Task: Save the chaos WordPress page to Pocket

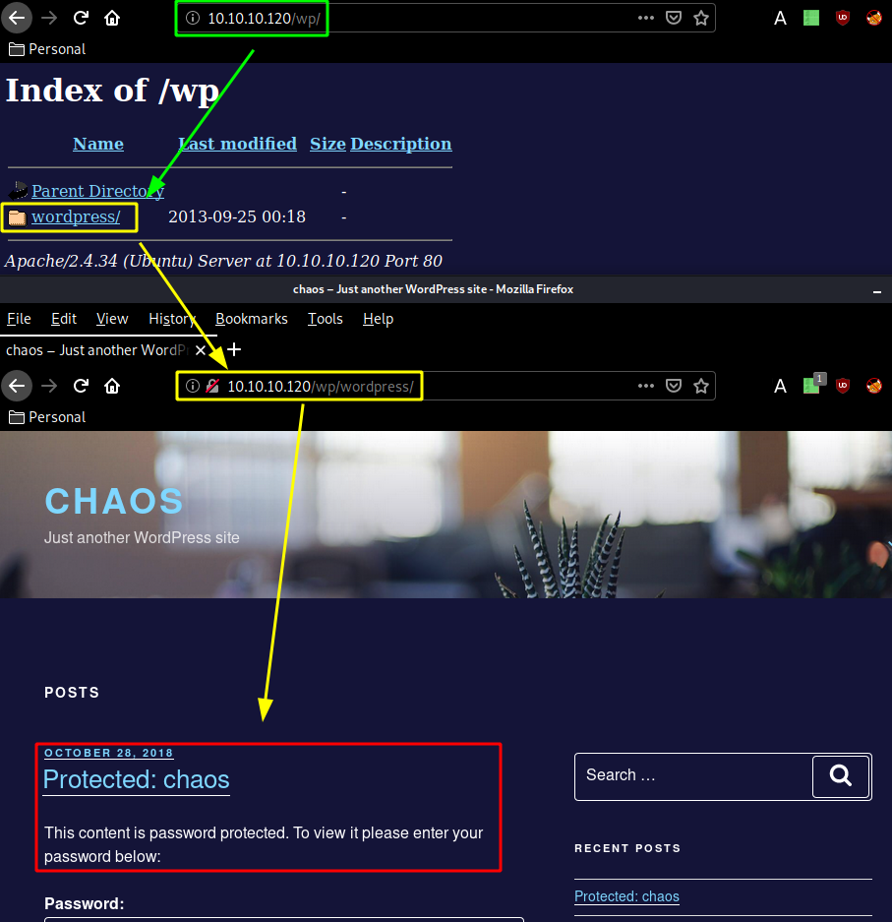Action: (x=674, y=387)
